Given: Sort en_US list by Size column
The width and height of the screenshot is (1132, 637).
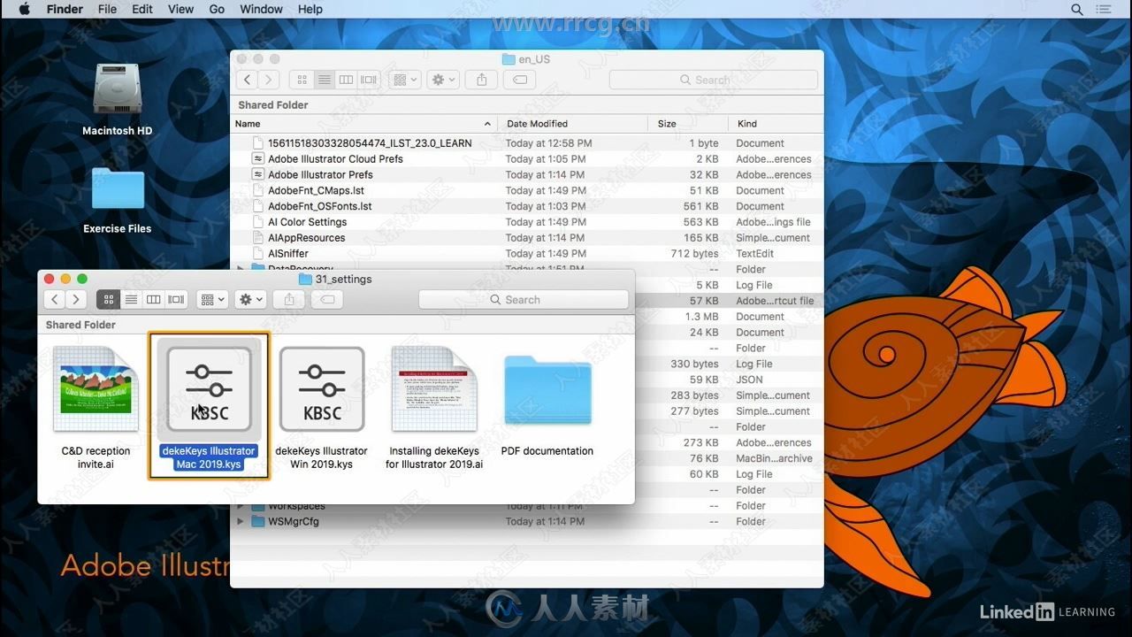Looking at the screenshot, I should click(x=688, y=124).
